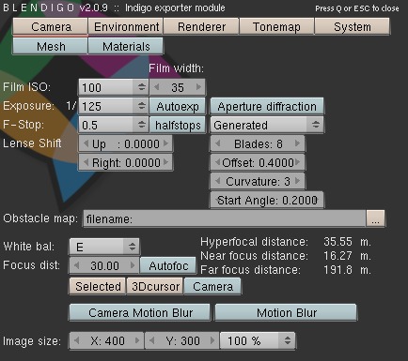
Task: Open the White bal dropdown
Action: [104, 247]
